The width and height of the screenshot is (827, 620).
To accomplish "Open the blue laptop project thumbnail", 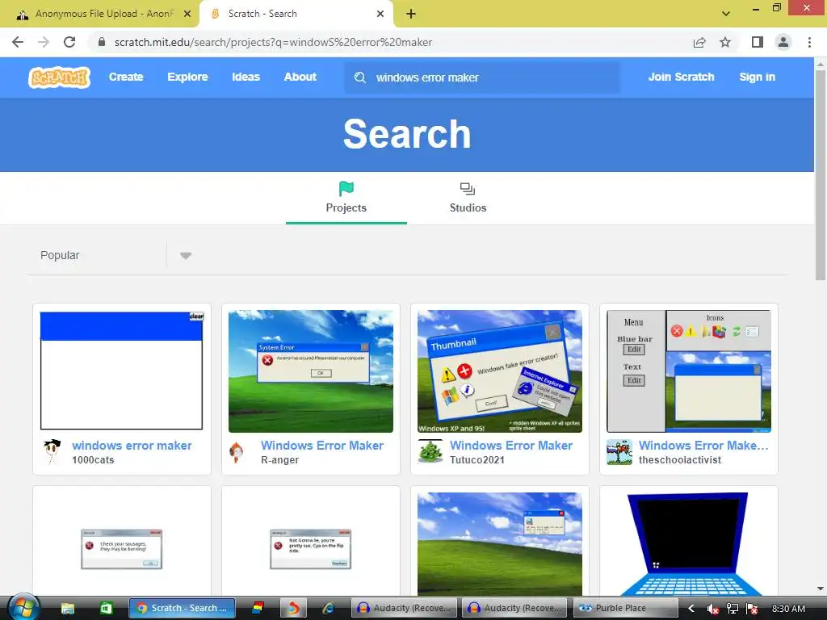I will point(689,545).
